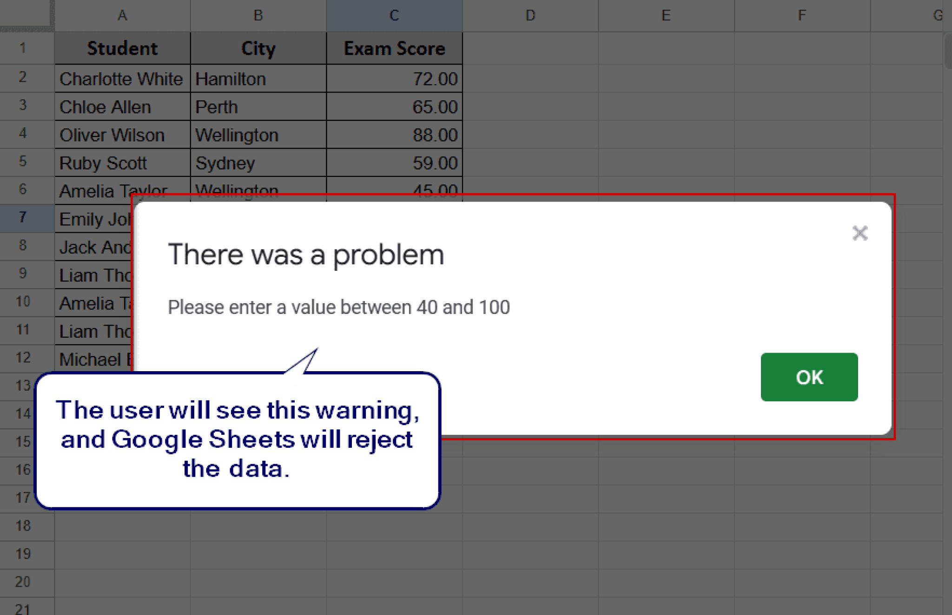Select empty cell D2
The image size is (952, 615).
point(529,79)
